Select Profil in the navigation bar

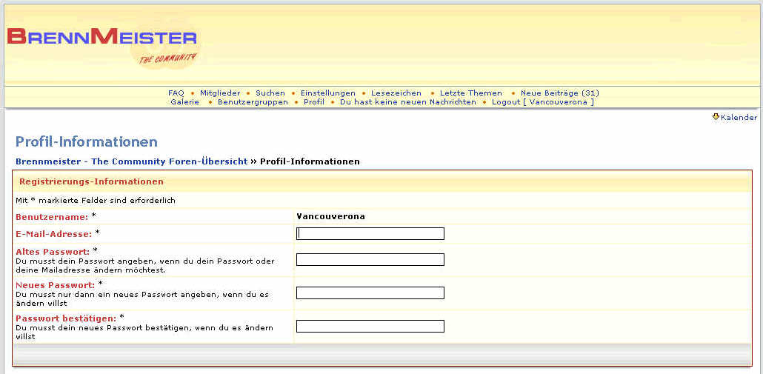coord(314,102)
